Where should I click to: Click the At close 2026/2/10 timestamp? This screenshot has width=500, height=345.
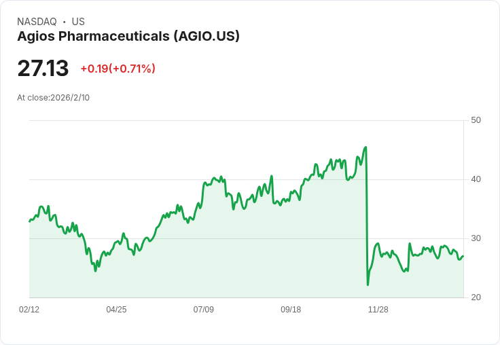[x=53, y=97]
